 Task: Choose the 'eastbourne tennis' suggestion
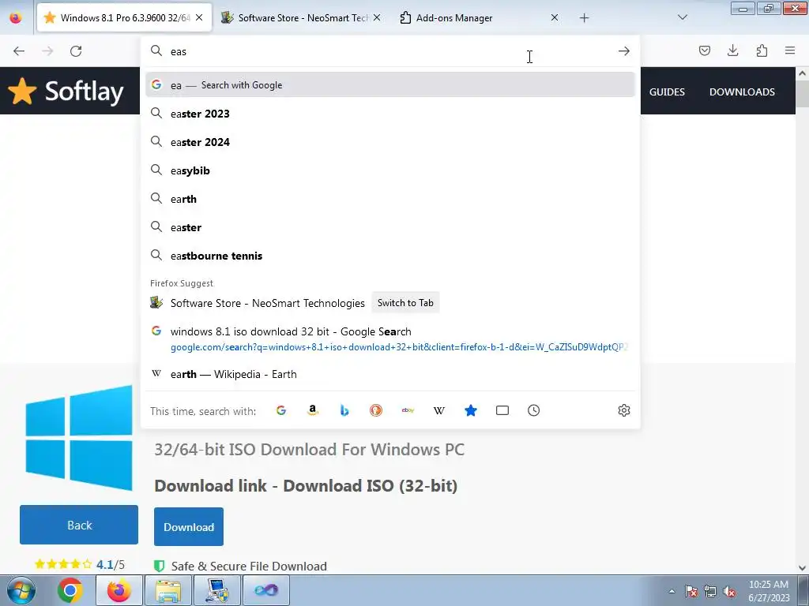coord(390,256)
